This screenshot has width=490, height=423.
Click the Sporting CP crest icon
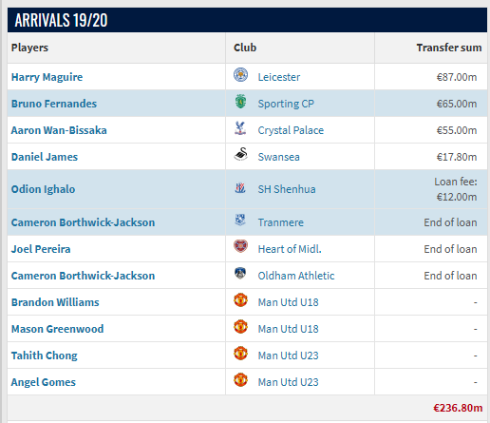point(240,102)
